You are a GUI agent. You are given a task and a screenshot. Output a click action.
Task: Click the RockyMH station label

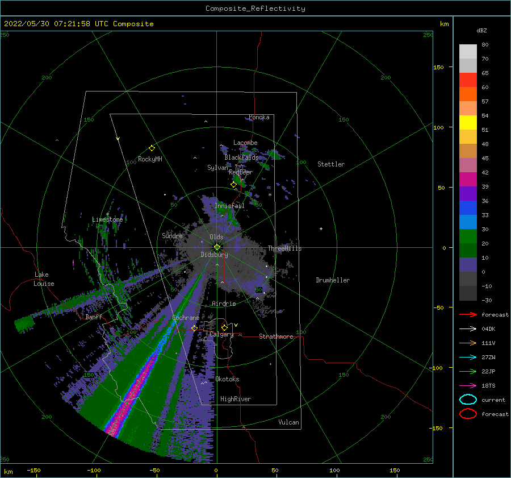click(150, 159)
